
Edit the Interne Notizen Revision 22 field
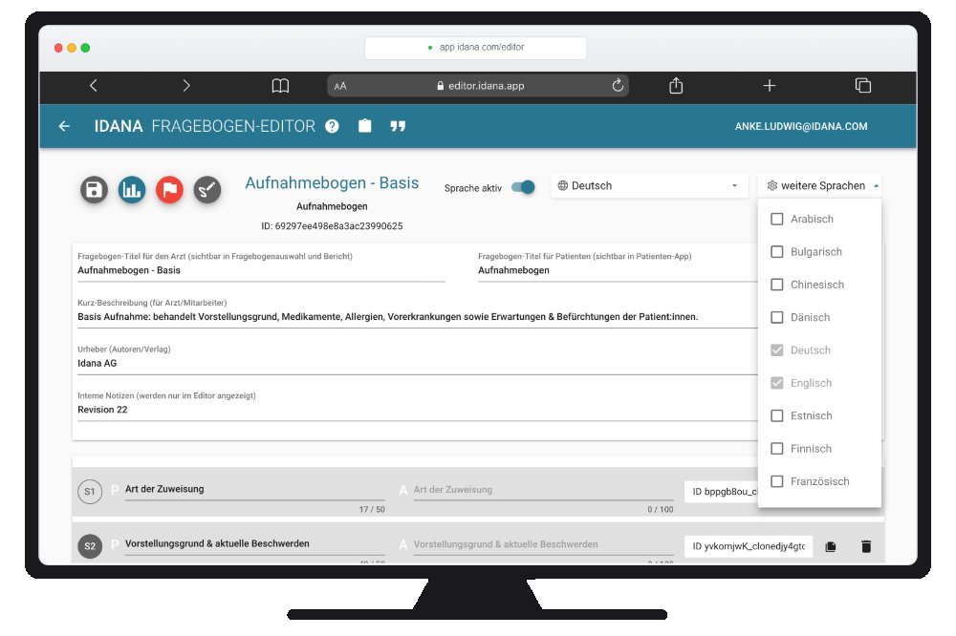pyautogui.click(x=418, y=410)
